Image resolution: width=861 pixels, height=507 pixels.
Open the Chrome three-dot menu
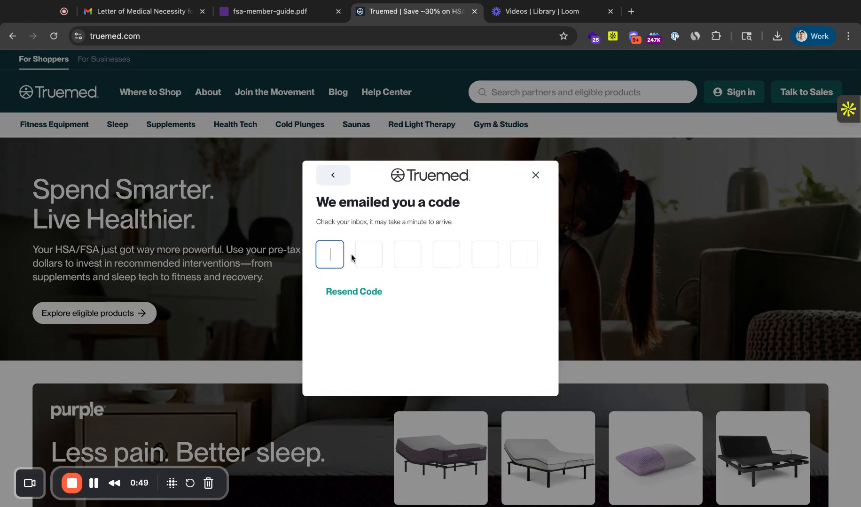849,36
